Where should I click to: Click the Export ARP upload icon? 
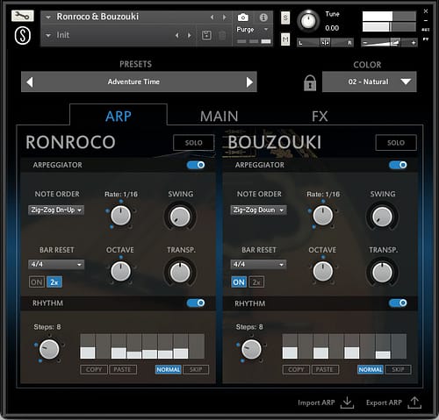tap(414, 402)
